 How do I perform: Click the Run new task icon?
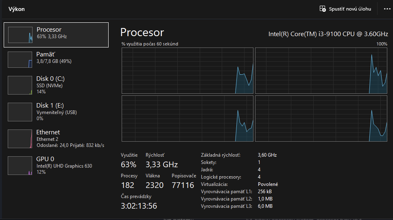pos(323,9)
